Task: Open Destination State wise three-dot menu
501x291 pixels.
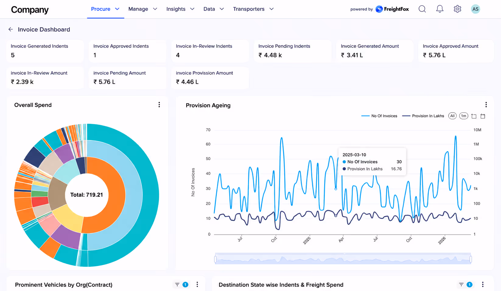Action: point(482,284)
